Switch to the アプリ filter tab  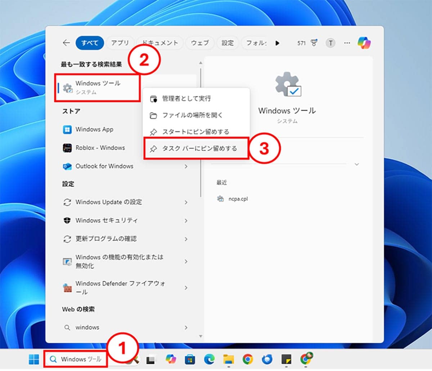(120, 43)
